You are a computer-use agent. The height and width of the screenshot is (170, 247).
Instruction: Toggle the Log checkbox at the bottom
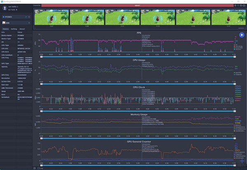(x=38, y=168)
